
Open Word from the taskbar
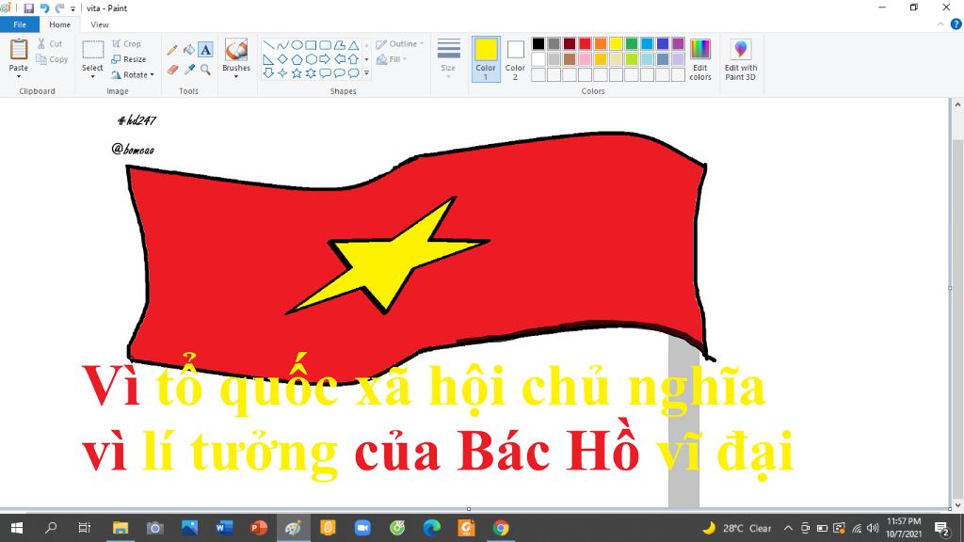tap(224, 528)
